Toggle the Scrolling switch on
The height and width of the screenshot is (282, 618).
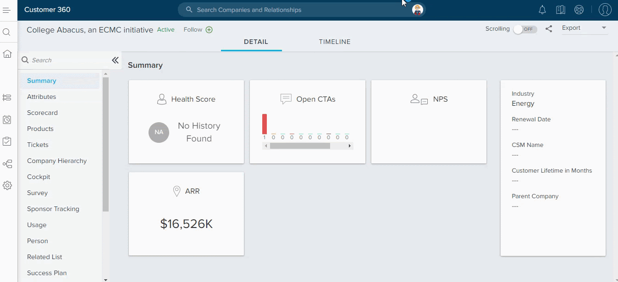525,29
